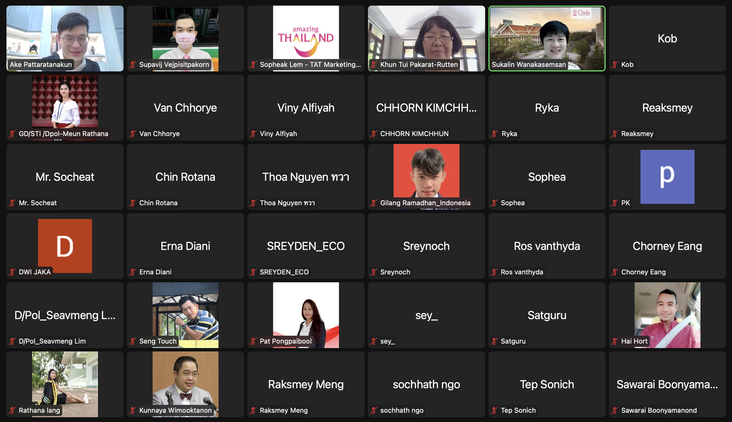Click muted mic icon beside Tep Sonich label

[494, 410]
